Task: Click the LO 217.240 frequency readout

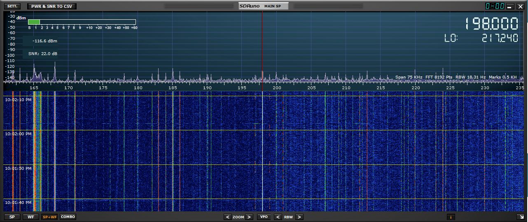Action: point(481,39)
